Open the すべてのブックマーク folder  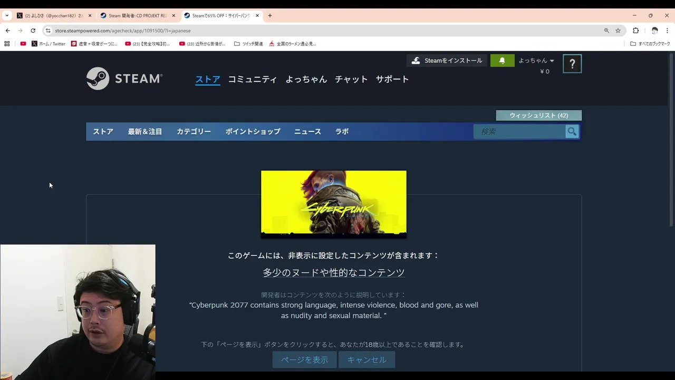(650, 44)
